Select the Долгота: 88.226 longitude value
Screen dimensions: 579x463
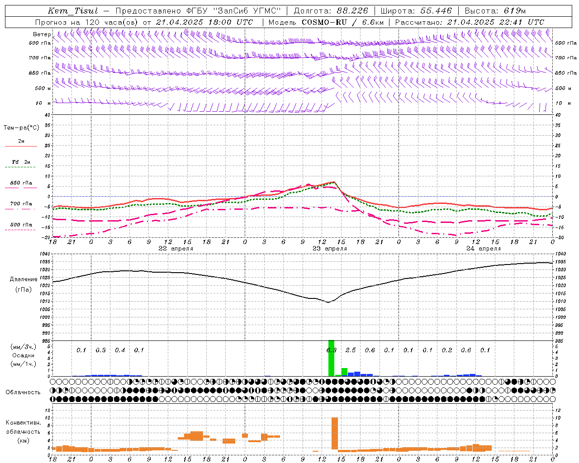point(331,11)
